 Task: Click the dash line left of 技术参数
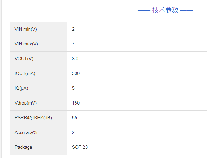click(x=144, y=10)
